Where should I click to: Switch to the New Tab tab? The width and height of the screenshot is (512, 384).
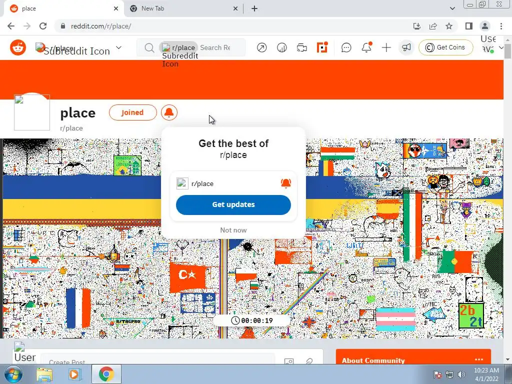pos(183,8)
